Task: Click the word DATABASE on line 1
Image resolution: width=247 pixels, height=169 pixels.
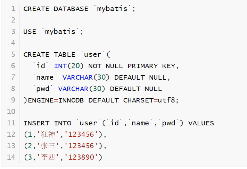Action: pos(71,9)
